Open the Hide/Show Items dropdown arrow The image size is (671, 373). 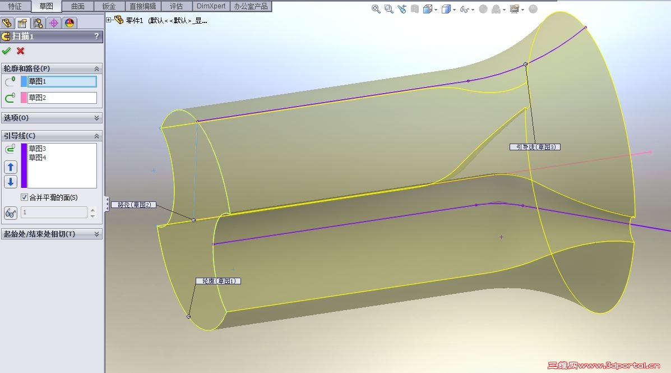point(473,10)
